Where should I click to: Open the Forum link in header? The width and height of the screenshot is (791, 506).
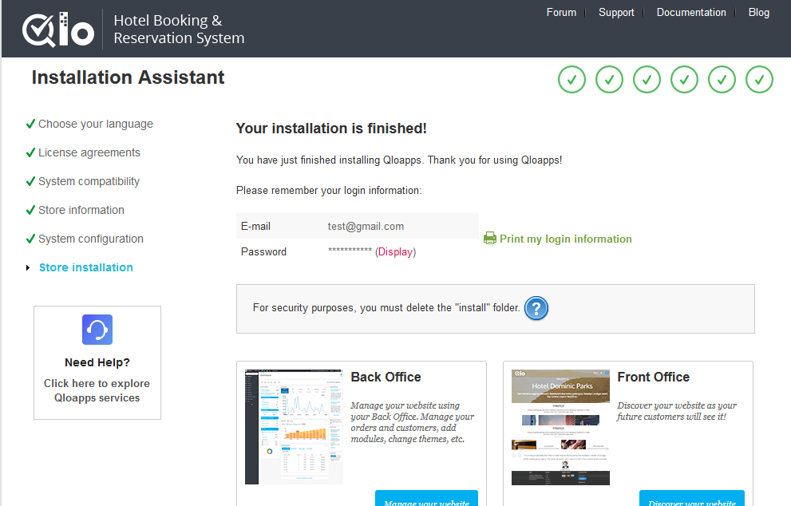[x=561, y=13]
